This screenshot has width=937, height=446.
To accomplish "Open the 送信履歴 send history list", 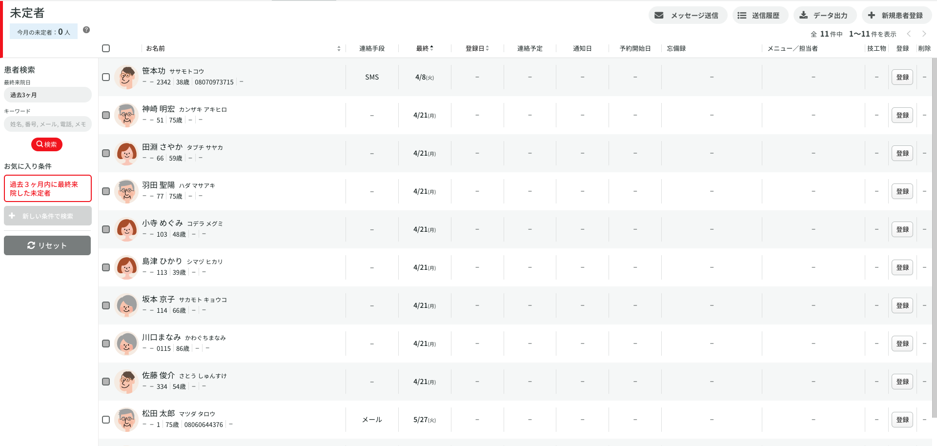I will [x=760, y=16].
